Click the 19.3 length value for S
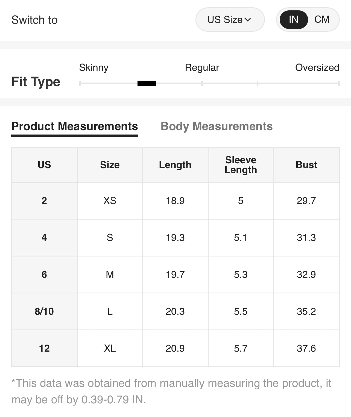Screen dimensions: 351x417 [x=175, y=238]
